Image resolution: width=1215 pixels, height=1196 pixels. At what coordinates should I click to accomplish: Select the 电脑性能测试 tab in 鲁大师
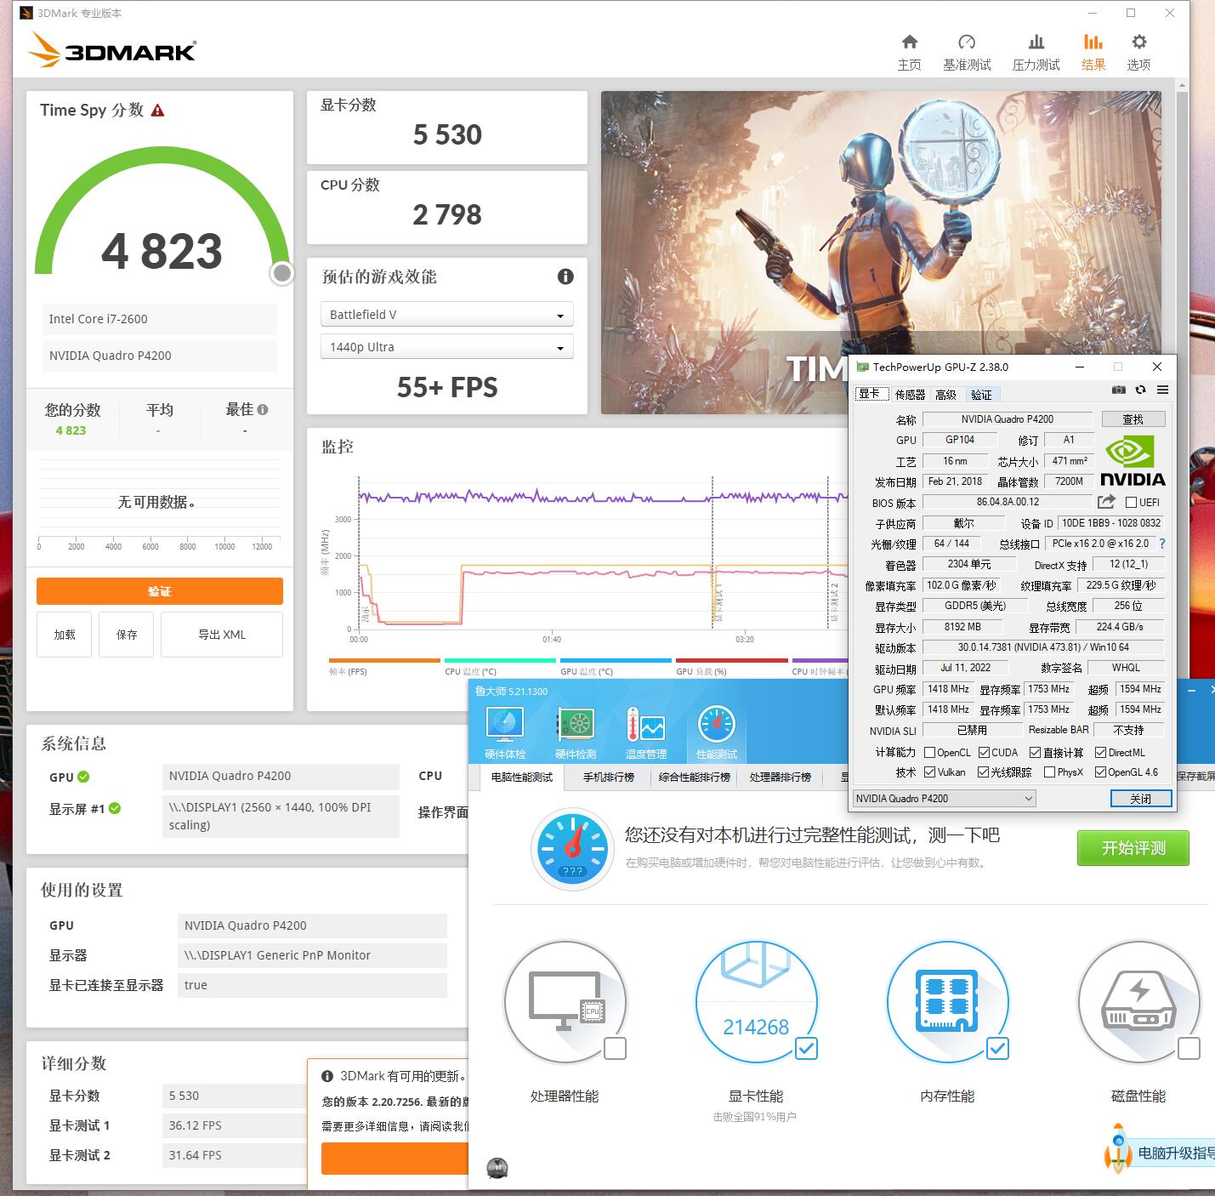pyautogui.click(x=522, y=777)
